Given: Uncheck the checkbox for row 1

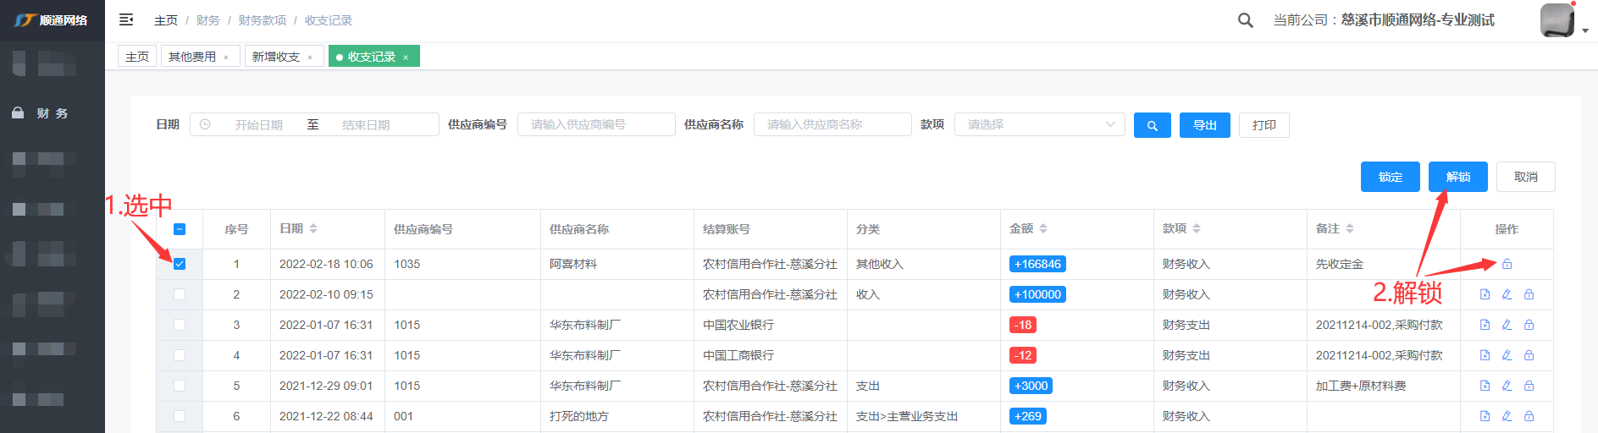Looking at the screenshot, I should point(180,264).
